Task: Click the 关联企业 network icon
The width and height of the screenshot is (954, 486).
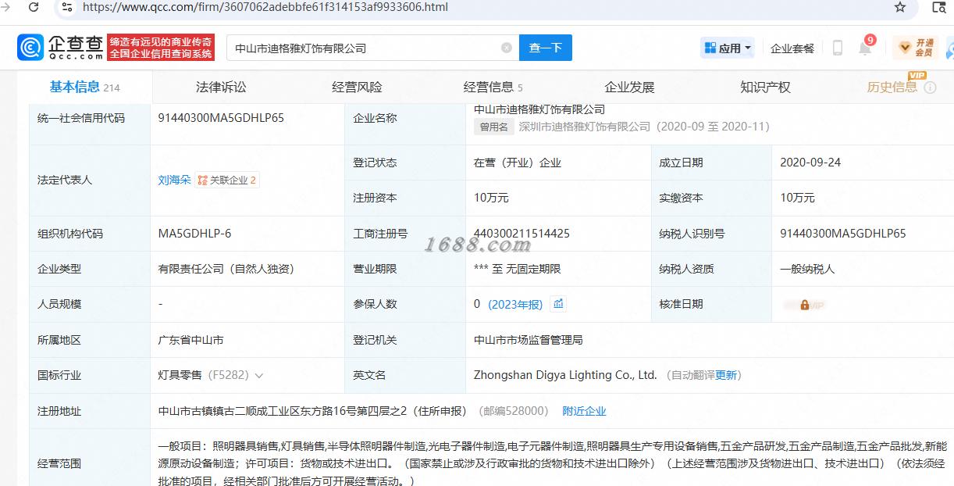Action: coord(202,180)
